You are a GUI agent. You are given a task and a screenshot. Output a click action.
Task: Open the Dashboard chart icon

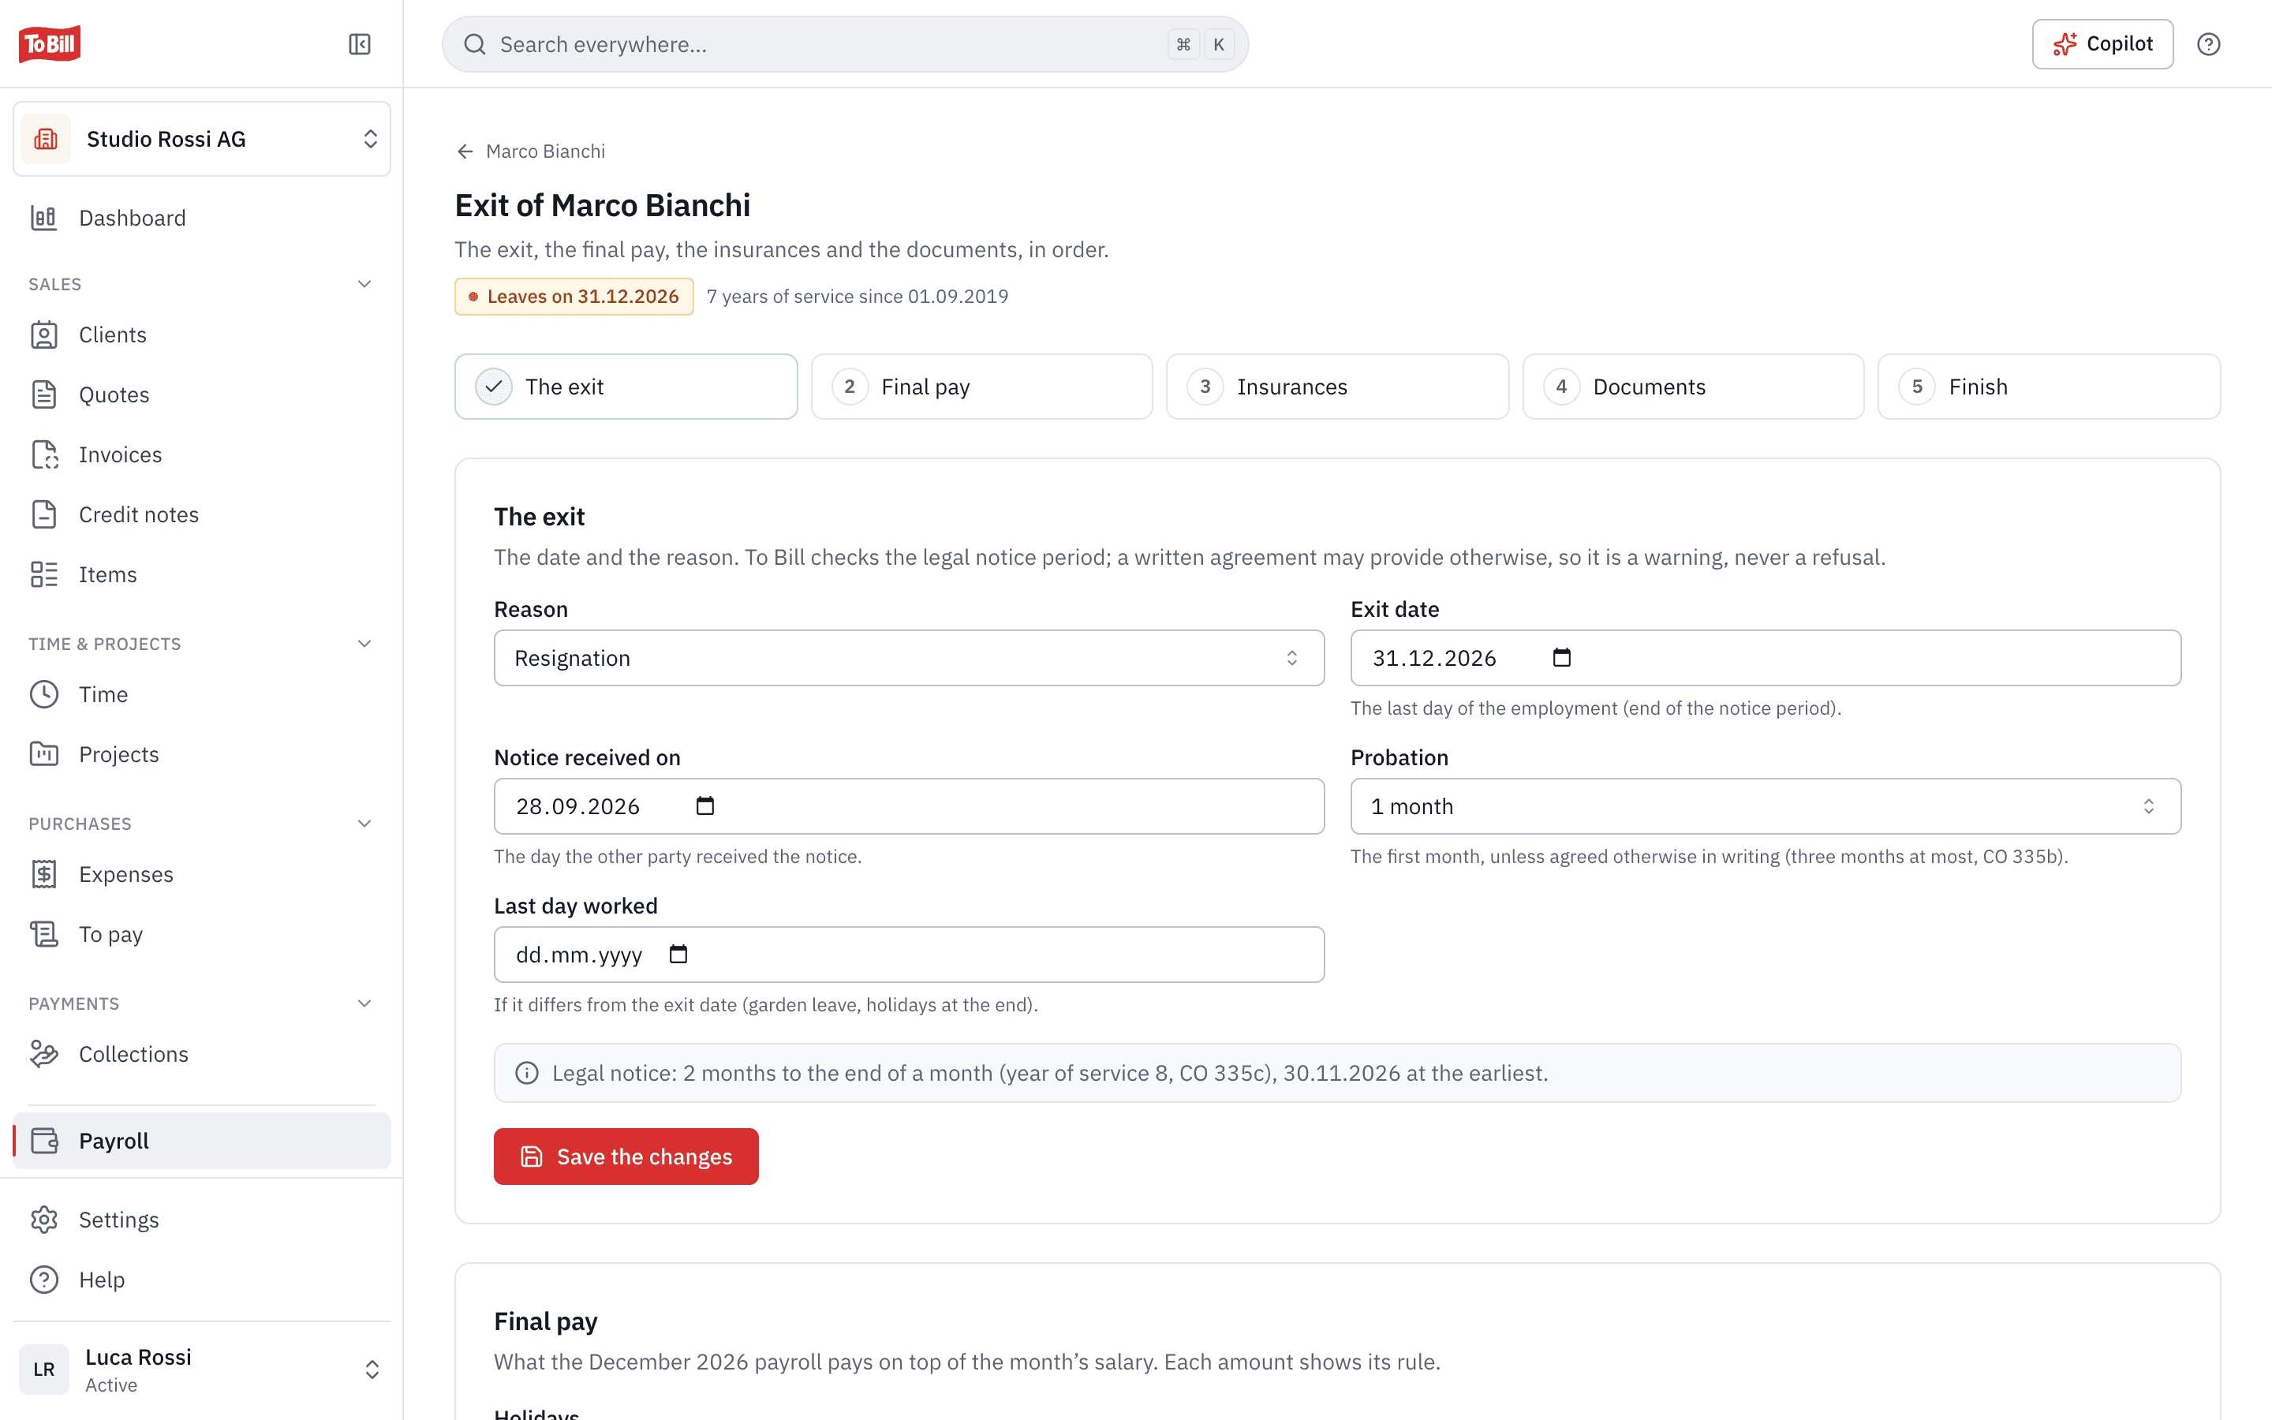click(x=44, y=218)
